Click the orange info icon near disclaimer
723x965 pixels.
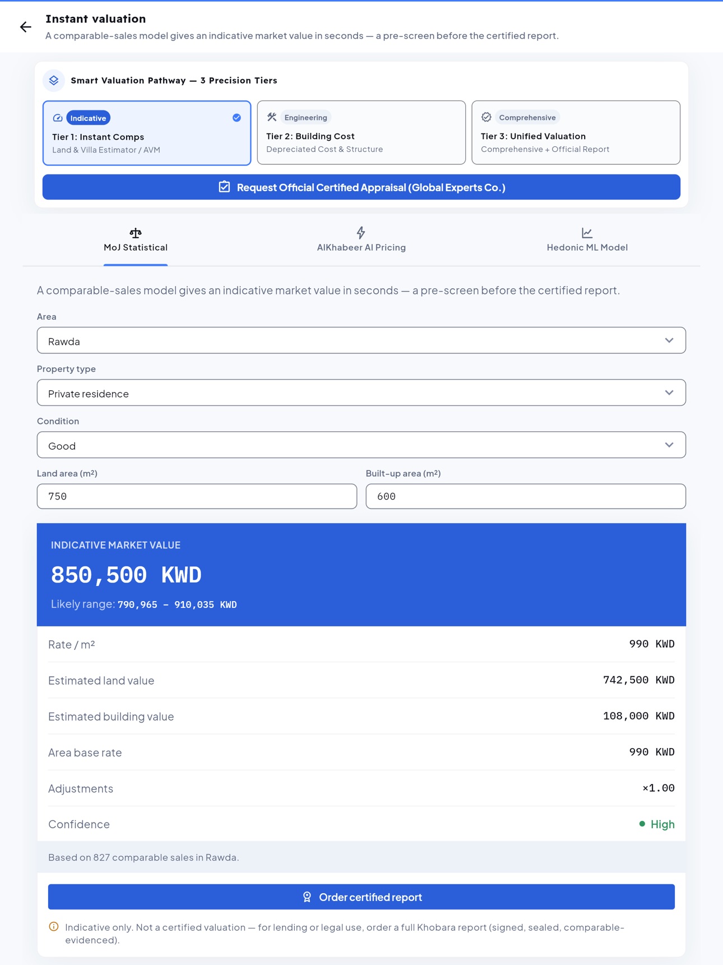pos(54,926)
